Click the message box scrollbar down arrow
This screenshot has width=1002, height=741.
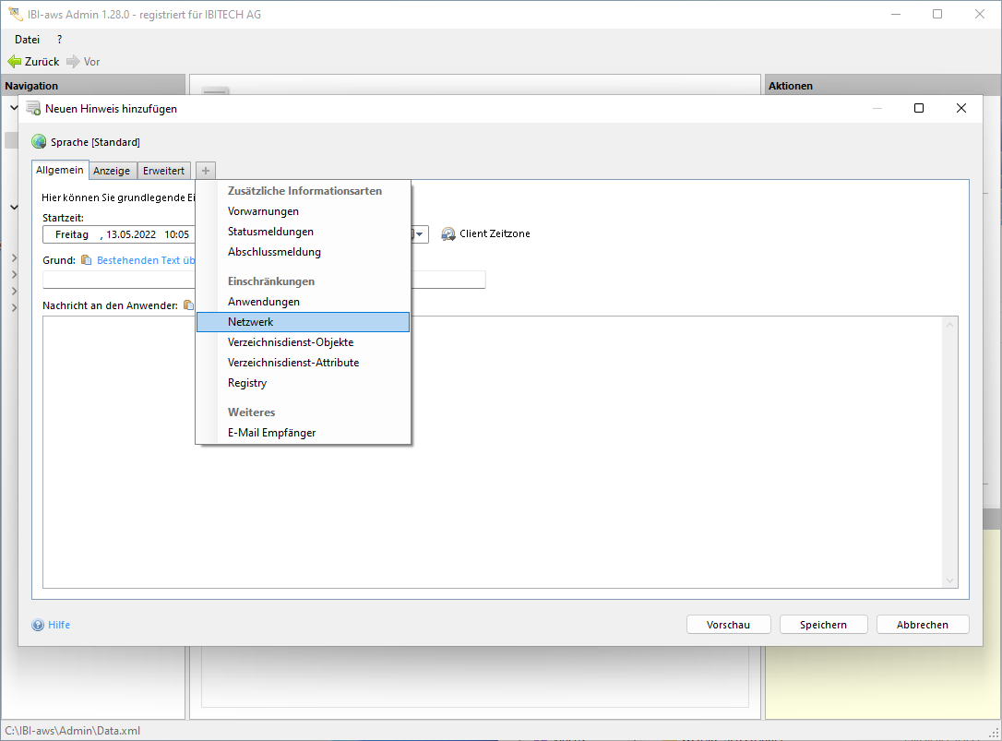coord(950,580)
